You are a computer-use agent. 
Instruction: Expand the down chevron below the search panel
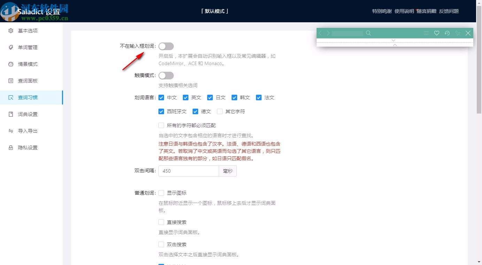(x=394, y=40)
